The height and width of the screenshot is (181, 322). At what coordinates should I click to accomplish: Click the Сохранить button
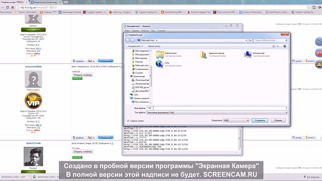(x=260, y=121)
